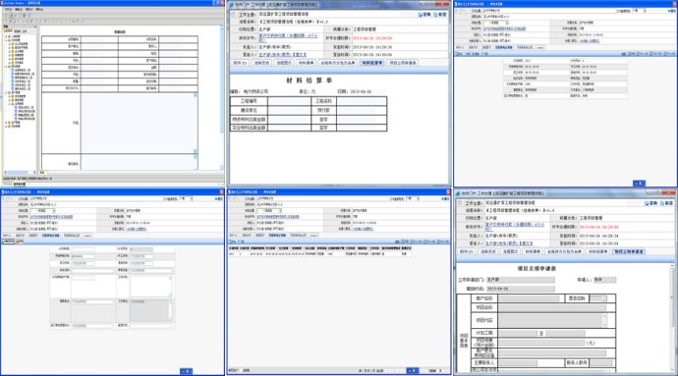Click the 工程名称 value cell in 材料结算单 table
Image resolution: width=678 pixels, height=376 pixels.
[x=362, y=101]
